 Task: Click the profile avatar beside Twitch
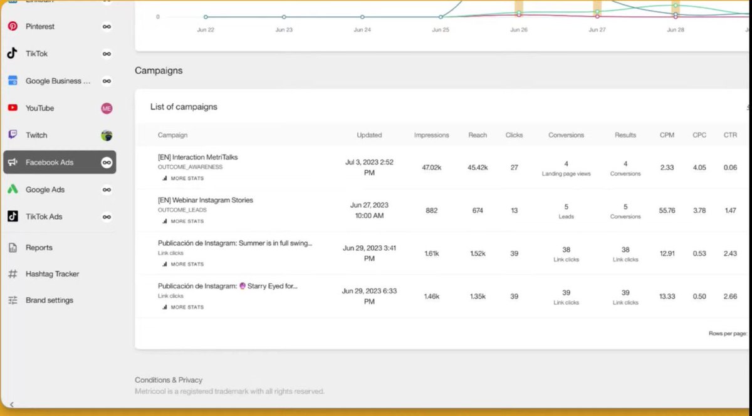click(x=107, y=135)
